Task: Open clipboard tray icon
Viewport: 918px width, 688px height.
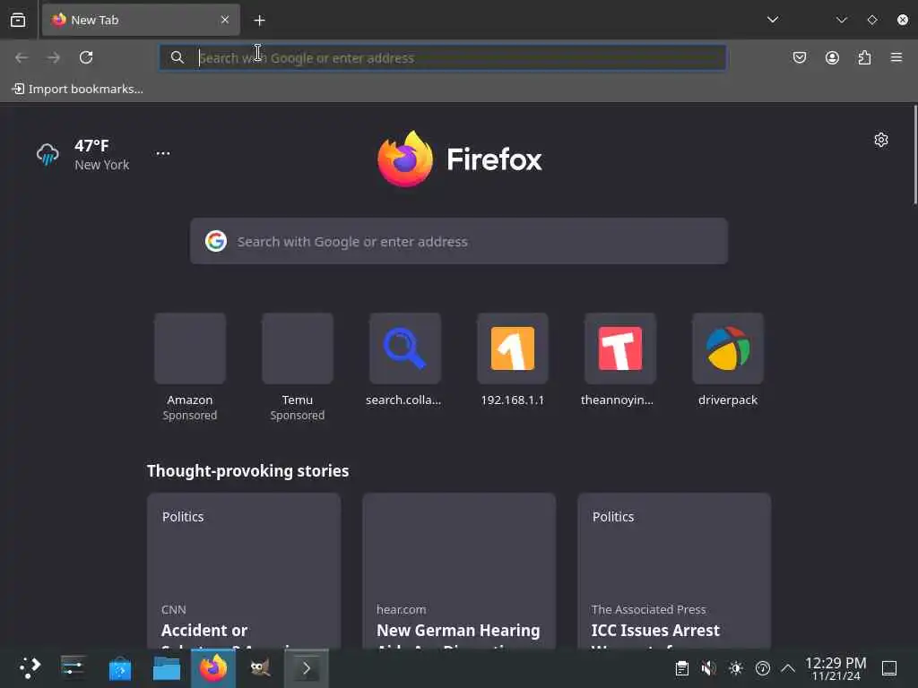Action: [682, 668]
